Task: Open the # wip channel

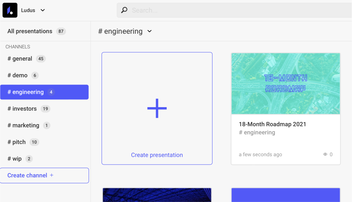Action: (x=14, y=159)
